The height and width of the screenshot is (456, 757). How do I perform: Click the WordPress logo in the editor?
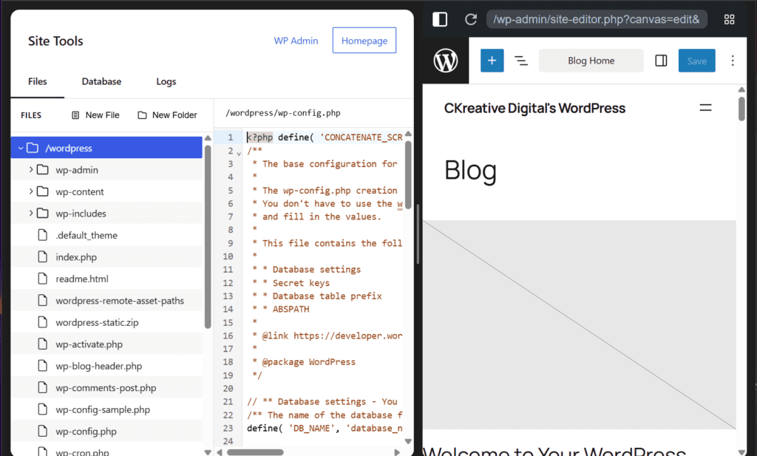(445, 61)
